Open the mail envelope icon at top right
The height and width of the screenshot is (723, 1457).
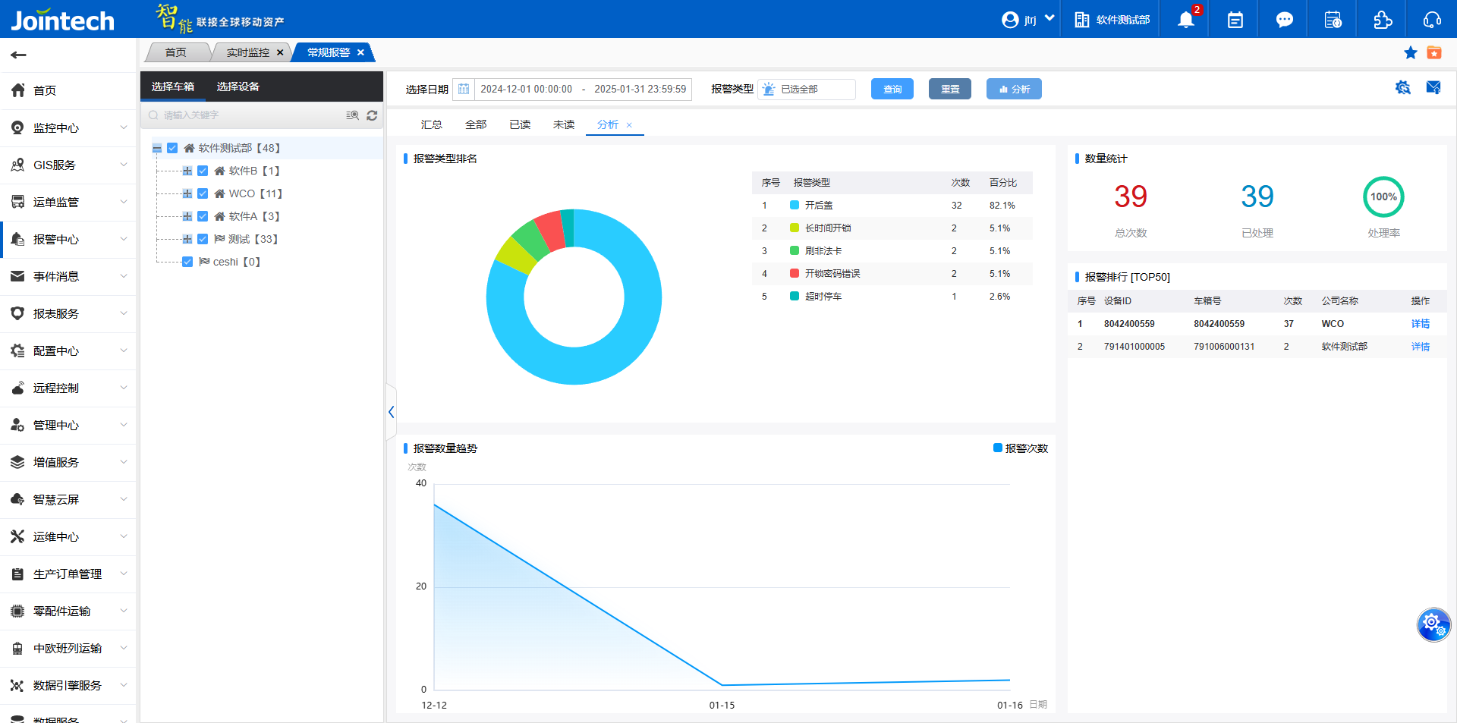pos(1433,88)
